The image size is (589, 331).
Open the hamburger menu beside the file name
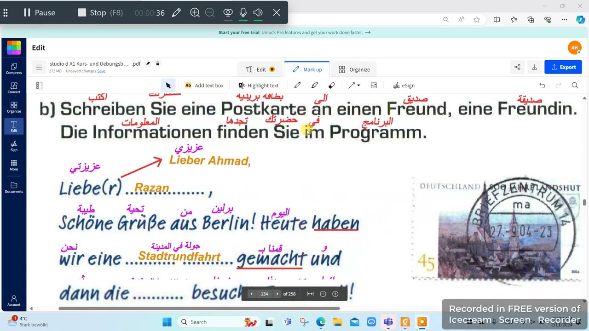coord(39,67)
